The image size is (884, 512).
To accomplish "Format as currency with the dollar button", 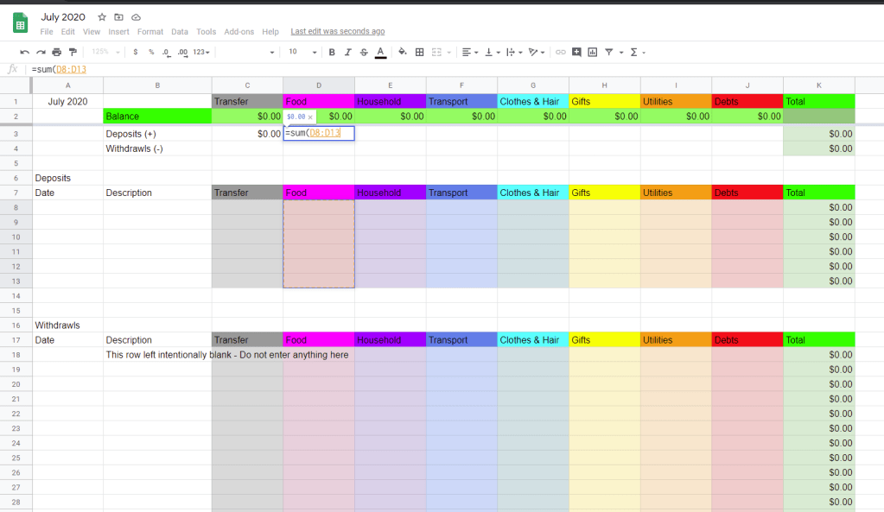I will point(136,53).
